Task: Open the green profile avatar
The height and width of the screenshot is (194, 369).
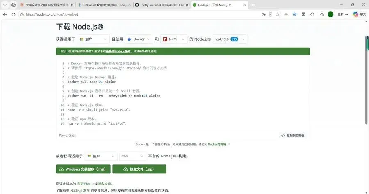Action: click(330, 14)
